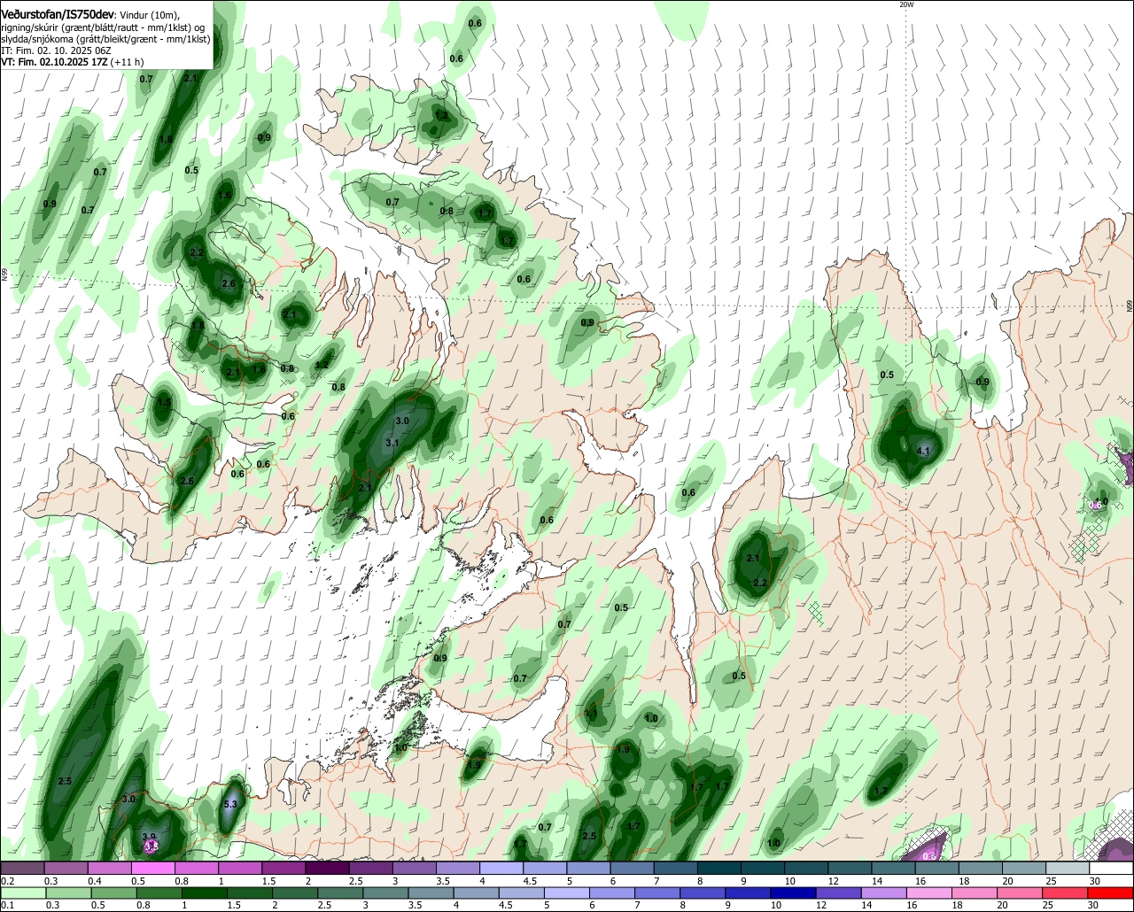The width and height of the screenshot is (1134, 912).
Task: Click the 0.2 label in the top legend row
Action: click(x=7, y=881)
